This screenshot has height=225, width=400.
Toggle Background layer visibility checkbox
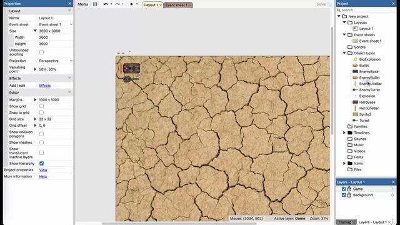click(344, 195)
